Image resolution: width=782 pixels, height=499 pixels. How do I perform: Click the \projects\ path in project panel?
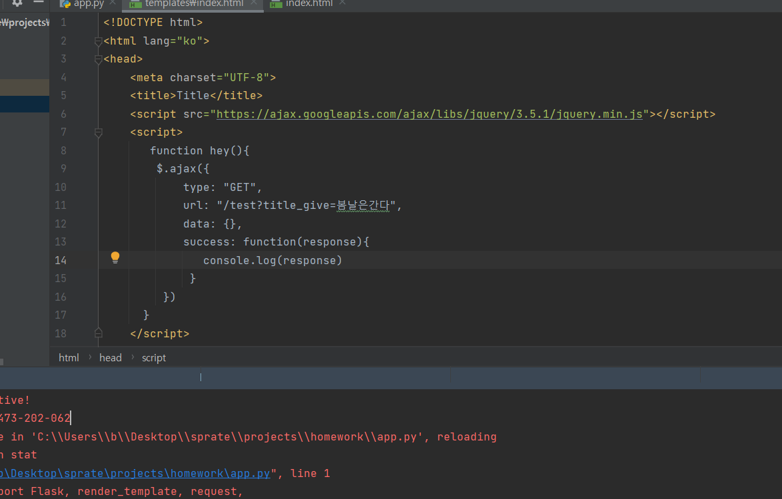pyautogui.click(x=25, y=23)
